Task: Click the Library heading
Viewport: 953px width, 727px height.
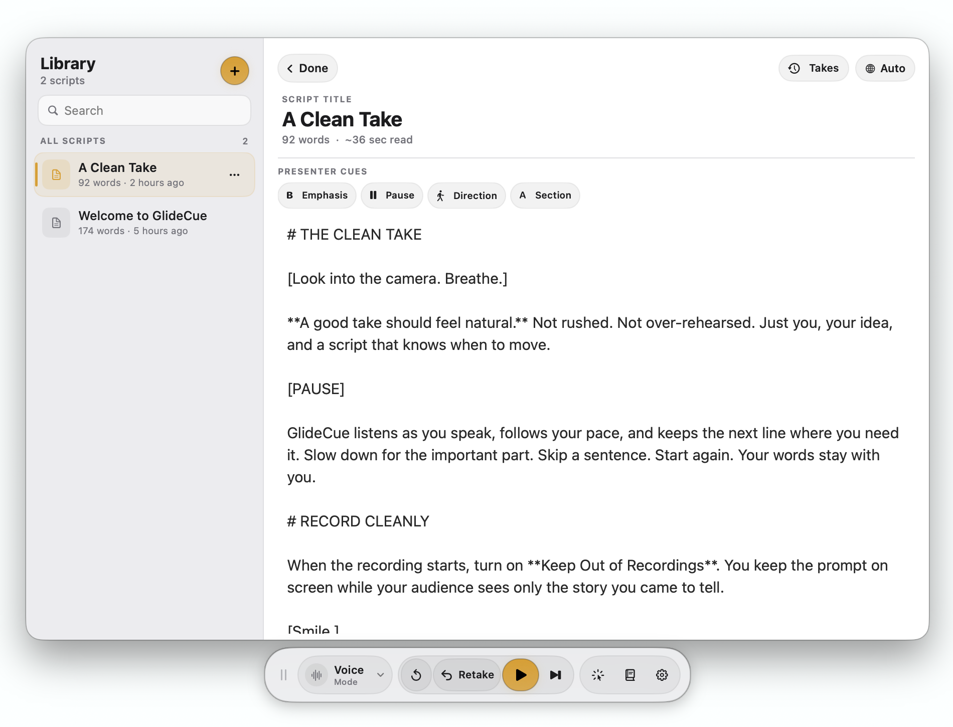Action: [x=68, y=64]
